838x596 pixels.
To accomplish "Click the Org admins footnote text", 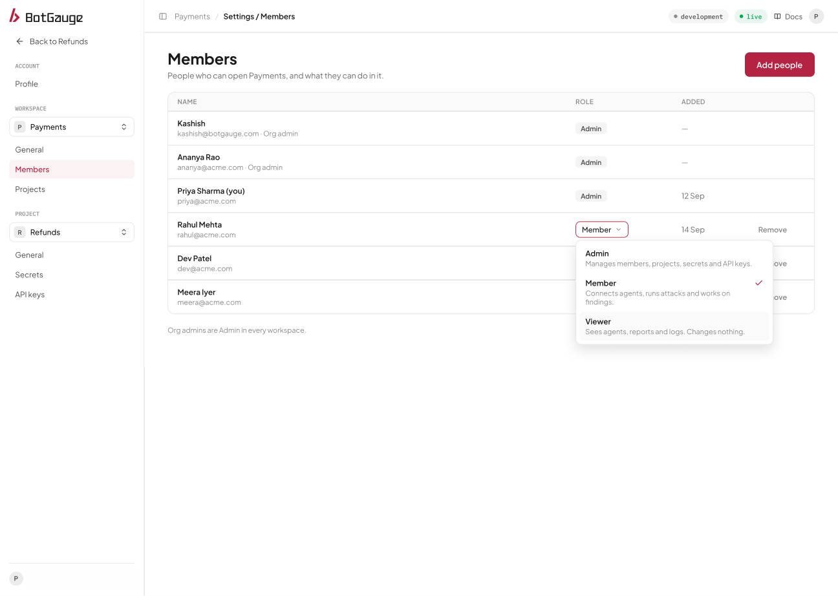I will (x=237, y=330).
